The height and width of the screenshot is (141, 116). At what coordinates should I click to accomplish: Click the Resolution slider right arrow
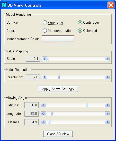pos(107,77)
